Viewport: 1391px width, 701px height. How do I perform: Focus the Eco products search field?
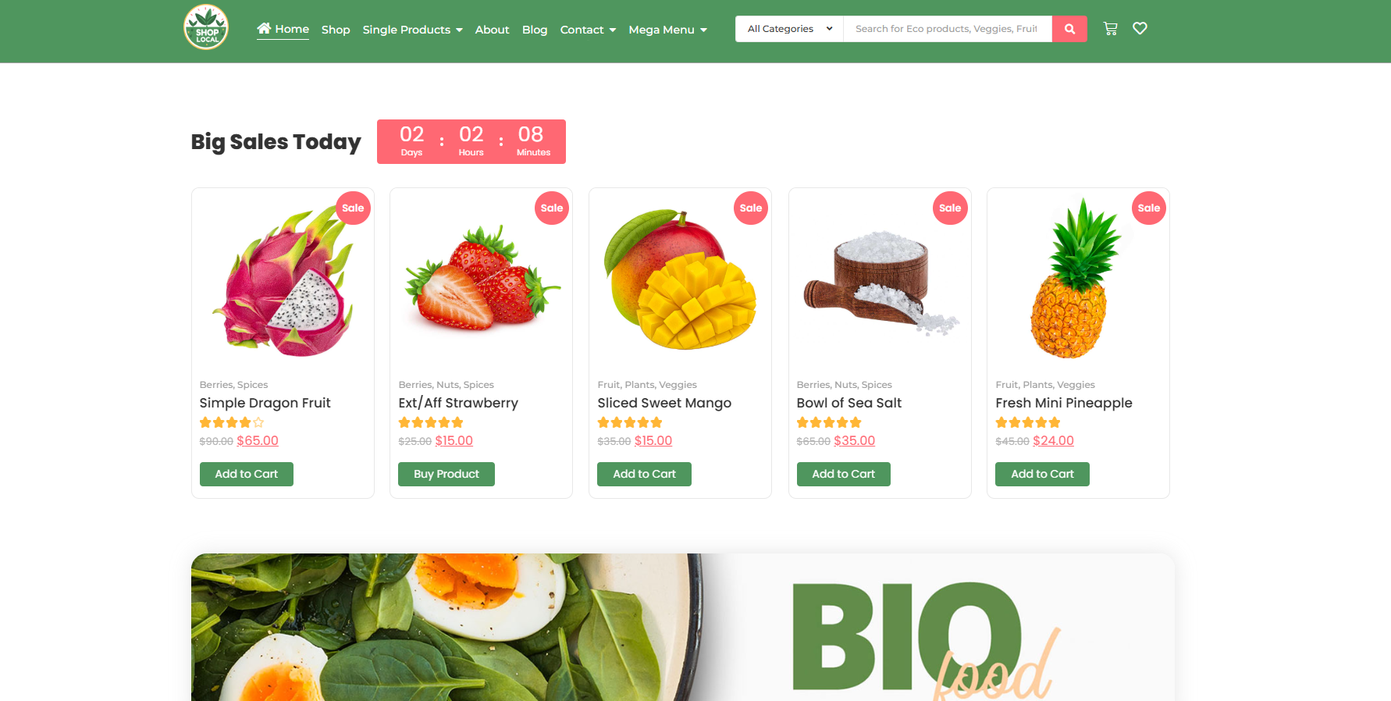pos(948,29)
